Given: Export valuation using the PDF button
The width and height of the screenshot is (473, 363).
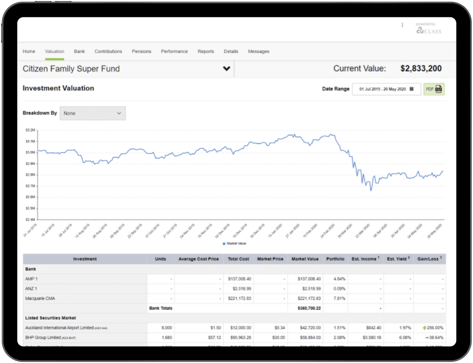Looking at the screenshot, I should [434, 89].
